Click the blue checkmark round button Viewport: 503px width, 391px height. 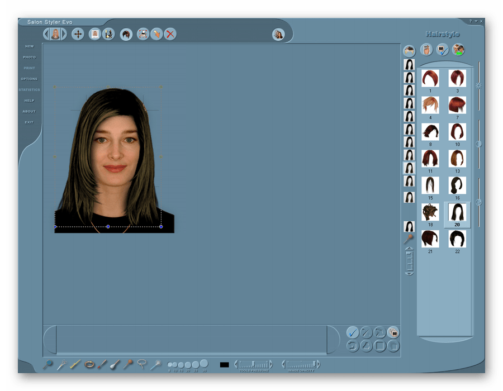pos(352,332)
